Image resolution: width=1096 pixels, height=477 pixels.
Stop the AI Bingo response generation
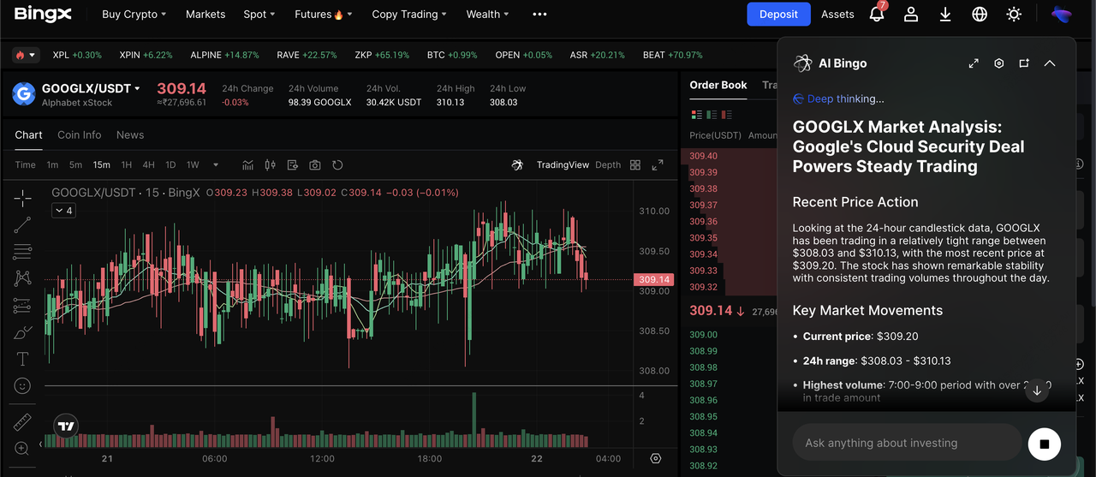click(x=1044, y=444)
